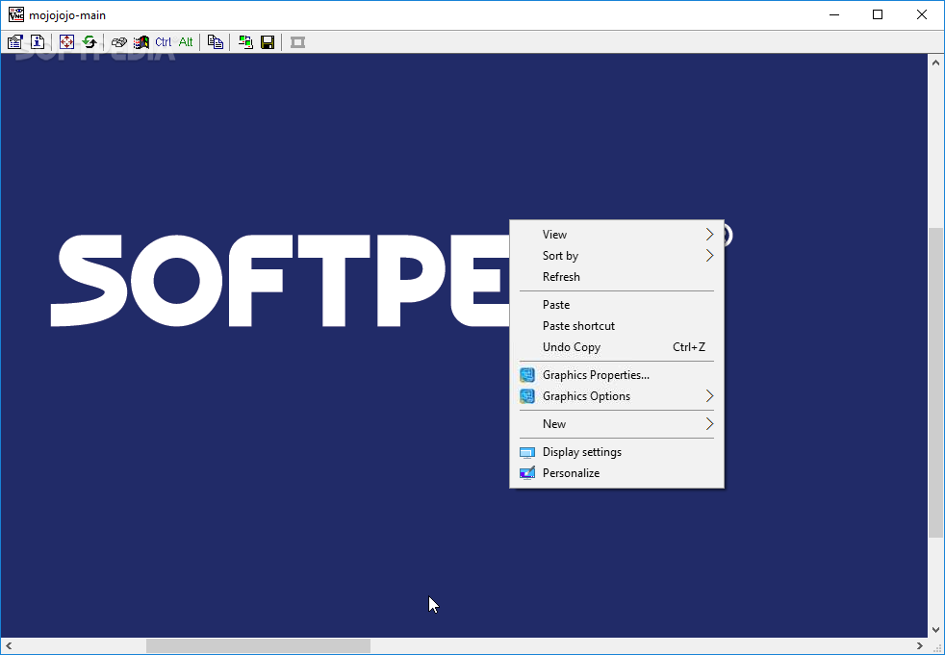
Task: Open the Connection options toolbar icon
Action: coord(15,42)
